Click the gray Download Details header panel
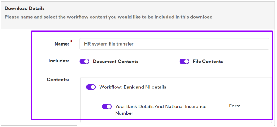This screenshot has height=127, width=277. coord(138,15)
